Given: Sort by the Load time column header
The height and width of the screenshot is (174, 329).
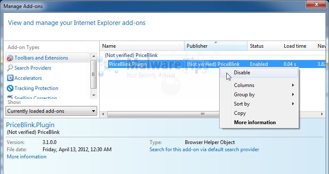Looking at the screenshot, I should point(298,46).
